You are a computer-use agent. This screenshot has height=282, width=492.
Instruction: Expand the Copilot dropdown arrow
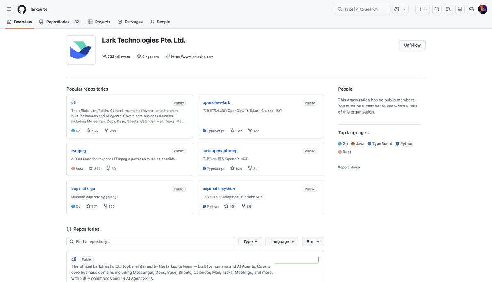(405, 9)
